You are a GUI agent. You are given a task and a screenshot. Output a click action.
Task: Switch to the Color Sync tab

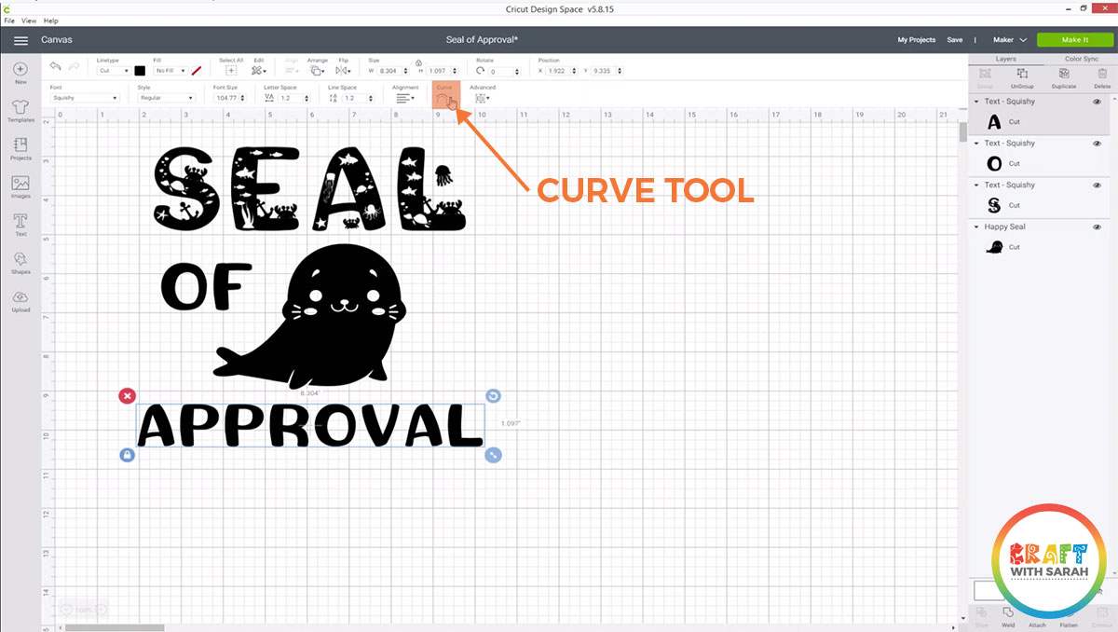(1084, 58)
